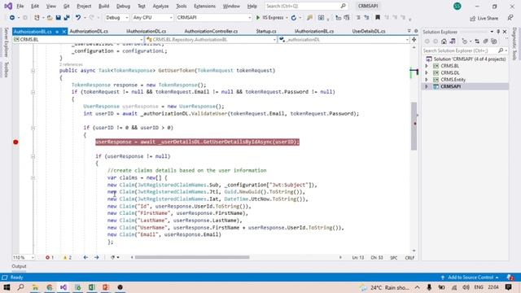Viewport: 521px width, 293px height.
Task: Click the Search (Ctrl+Q) box
Action: tap(306, 6)
